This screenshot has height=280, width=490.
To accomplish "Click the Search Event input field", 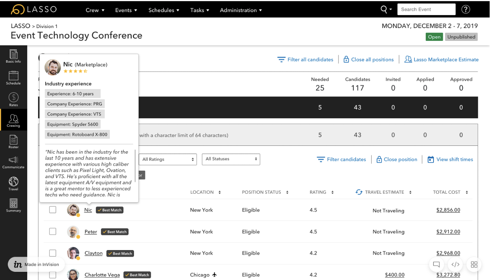I will coord(426,9).
